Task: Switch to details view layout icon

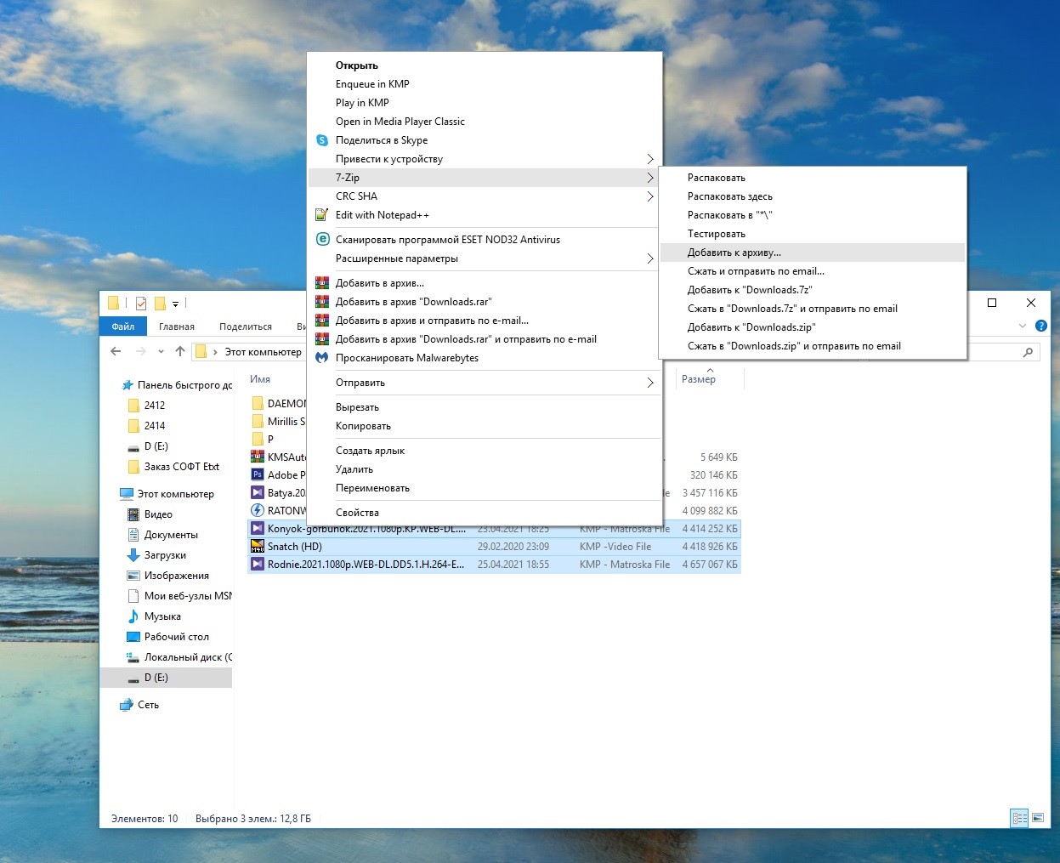Action: tap(1018, 818)
